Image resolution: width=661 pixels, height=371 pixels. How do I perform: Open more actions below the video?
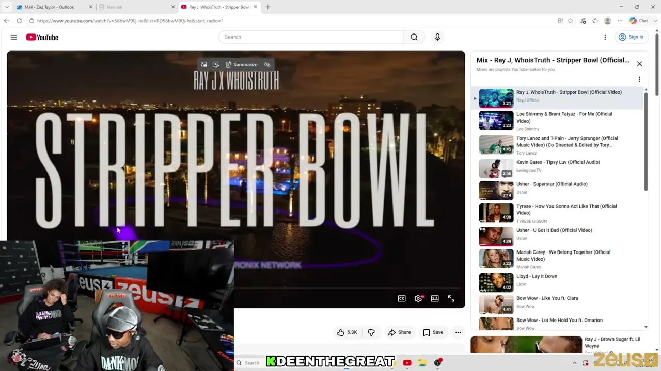(x=458, y=332)
